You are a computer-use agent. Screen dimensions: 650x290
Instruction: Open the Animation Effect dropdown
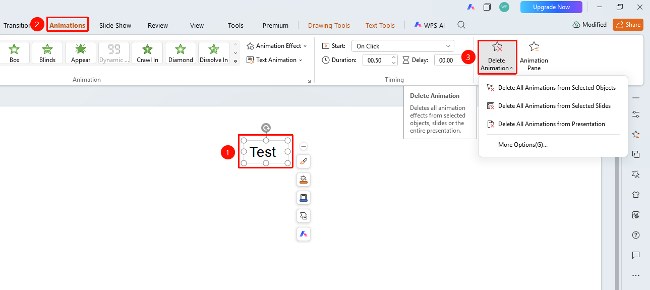(x=276, y=46)
